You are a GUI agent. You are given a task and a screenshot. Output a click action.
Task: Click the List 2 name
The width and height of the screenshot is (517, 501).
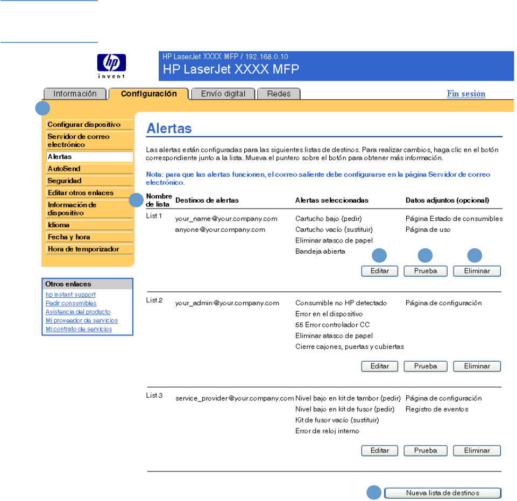pos(154,300)
